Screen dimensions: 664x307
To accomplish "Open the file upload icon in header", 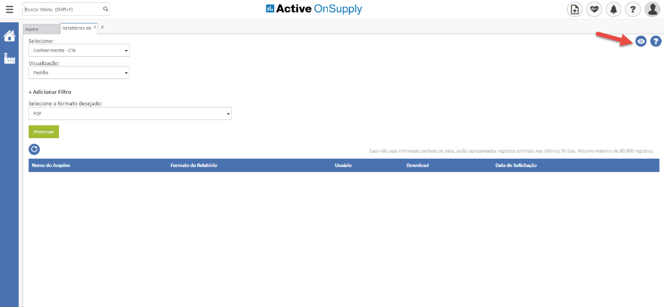I will click(575, 9).
